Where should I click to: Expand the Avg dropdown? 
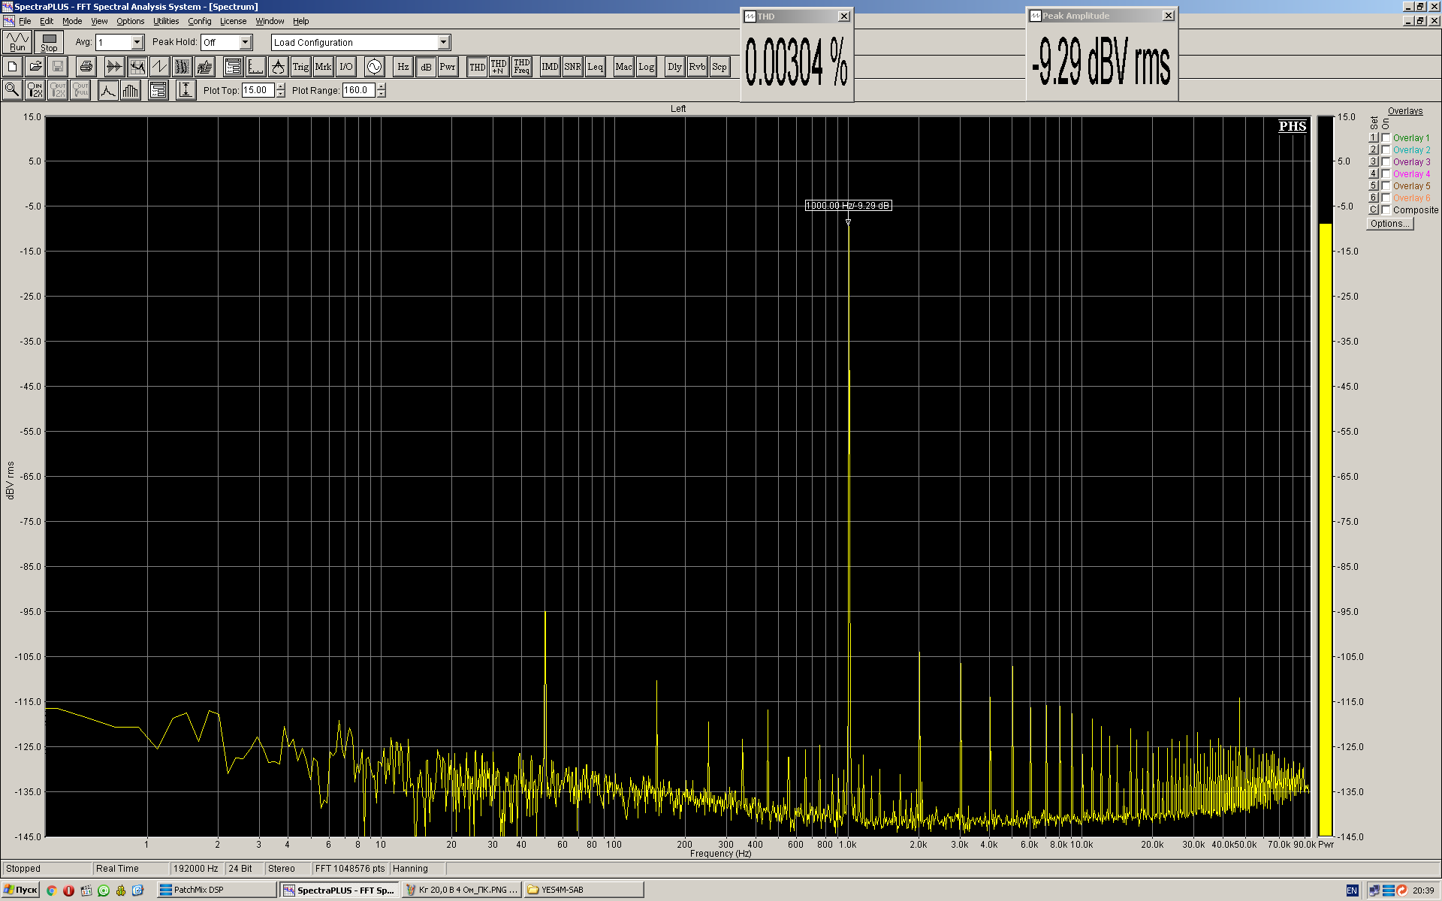[x=137, y=43]
